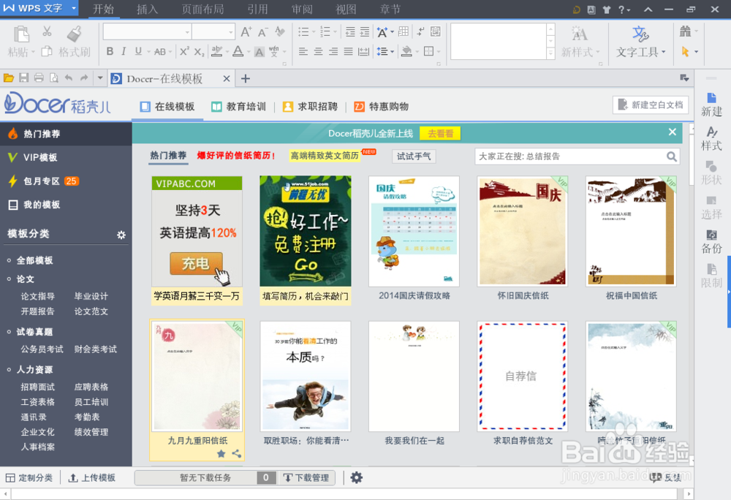This screenshot has width=731, height=500.
Task: Click 试试手气 button
Action: coord(414,156)
